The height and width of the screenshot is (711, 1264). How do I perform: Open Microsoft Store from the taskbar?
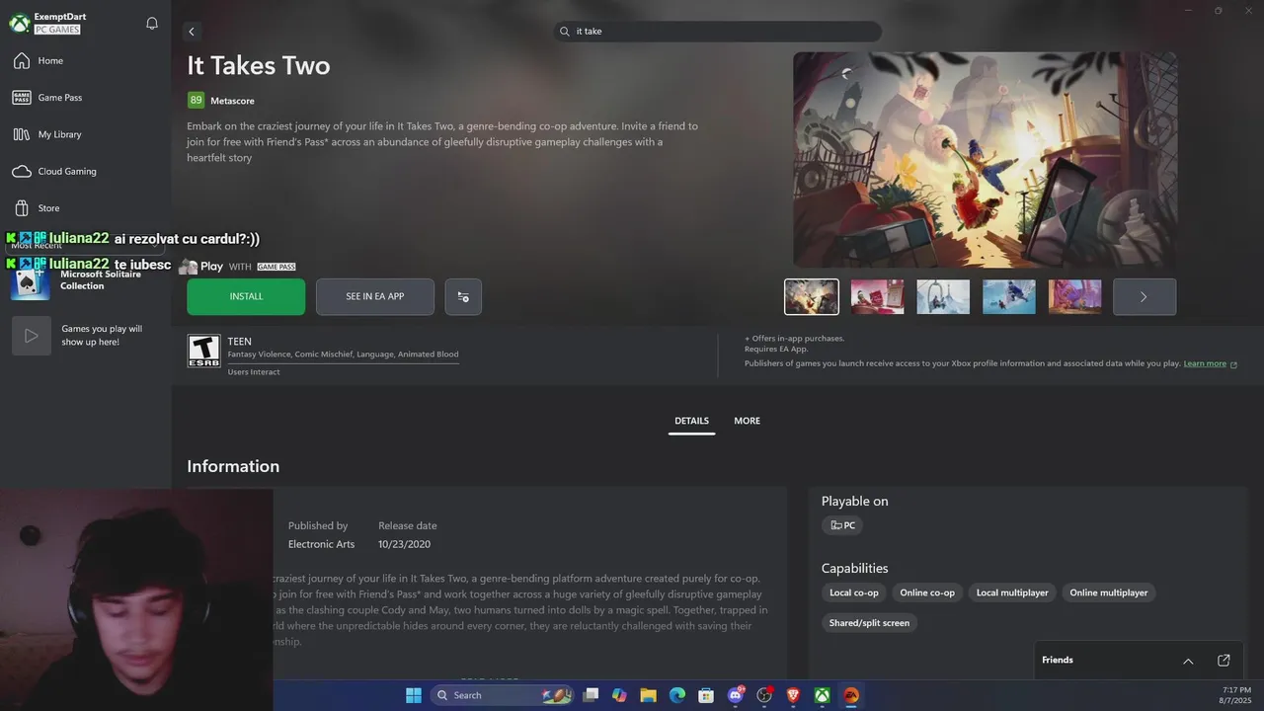coord(706,695)
